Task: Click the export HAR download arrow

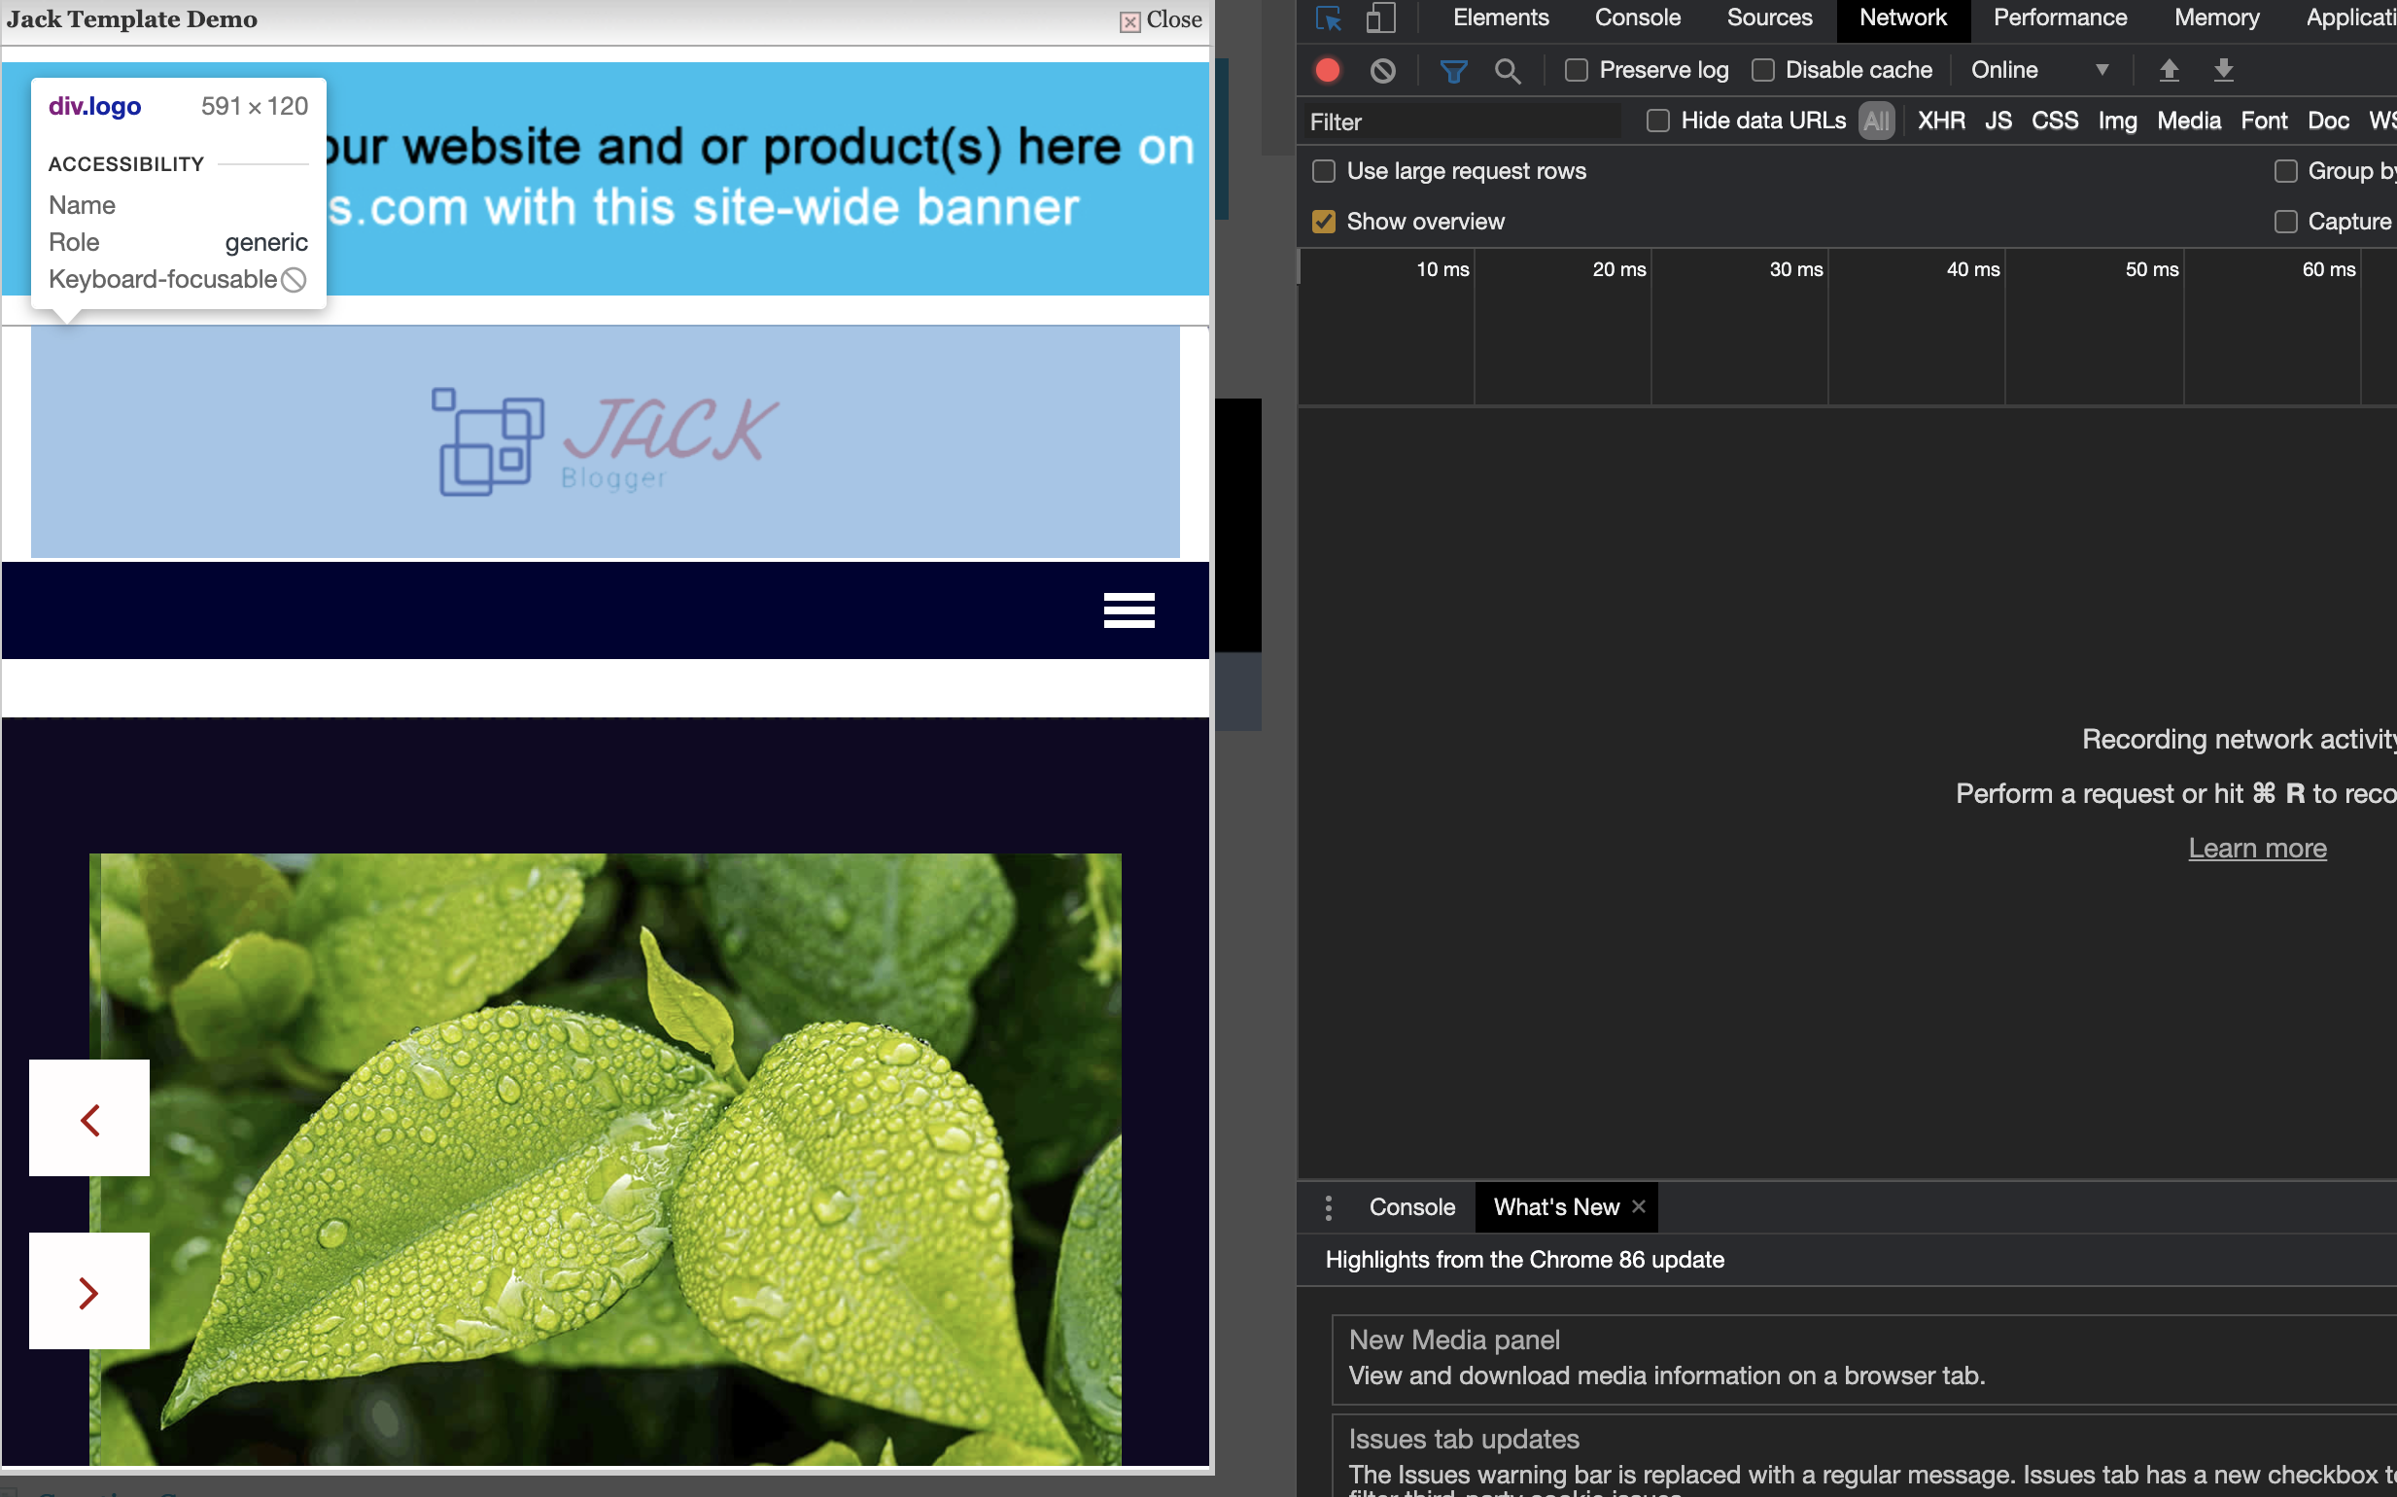Action: (2223, 70)
